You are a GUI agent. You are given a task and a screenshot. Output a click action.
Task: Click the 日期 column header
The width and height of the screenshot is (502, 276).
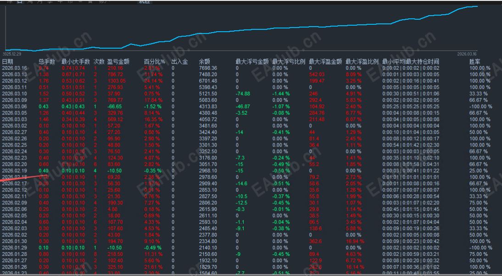click(8, 62)
